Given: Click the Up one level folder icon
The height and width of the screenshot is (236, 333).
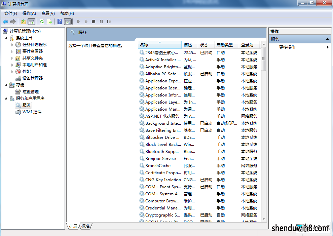Looking at the screenshot, I should (24, 22).
